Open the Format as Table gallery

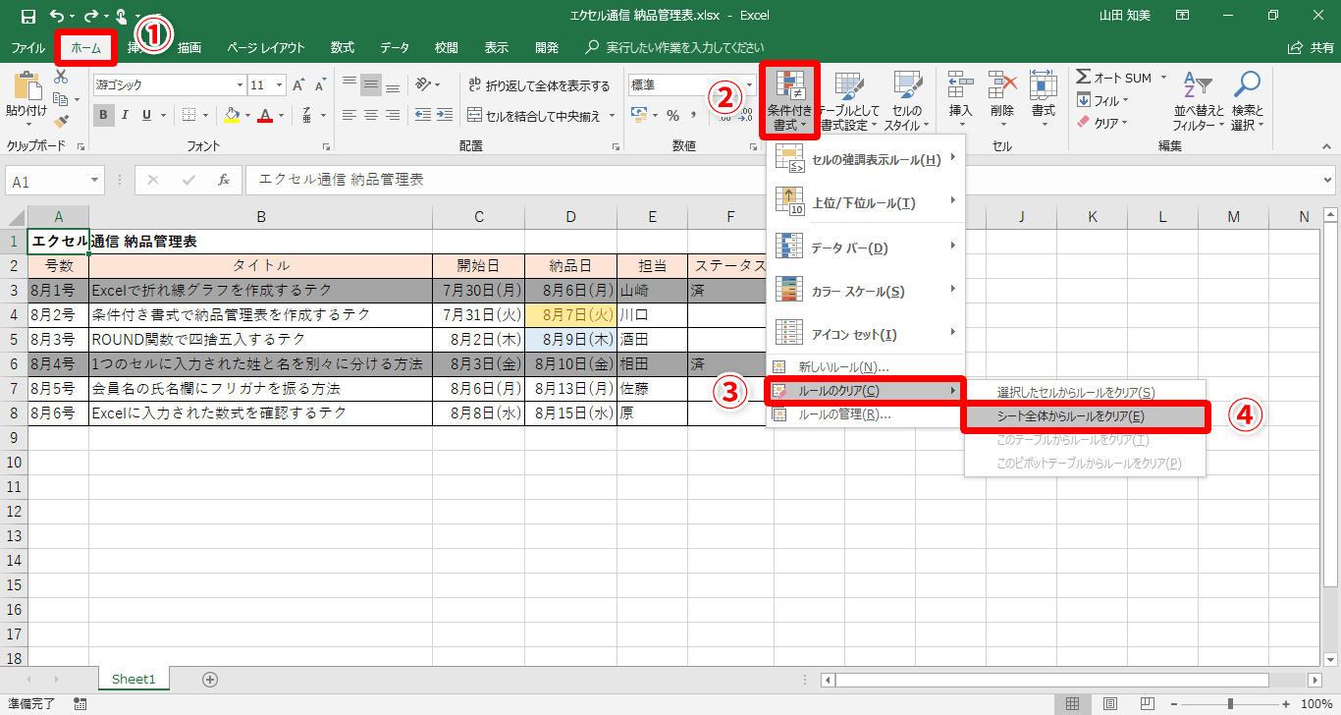point(849,100)
